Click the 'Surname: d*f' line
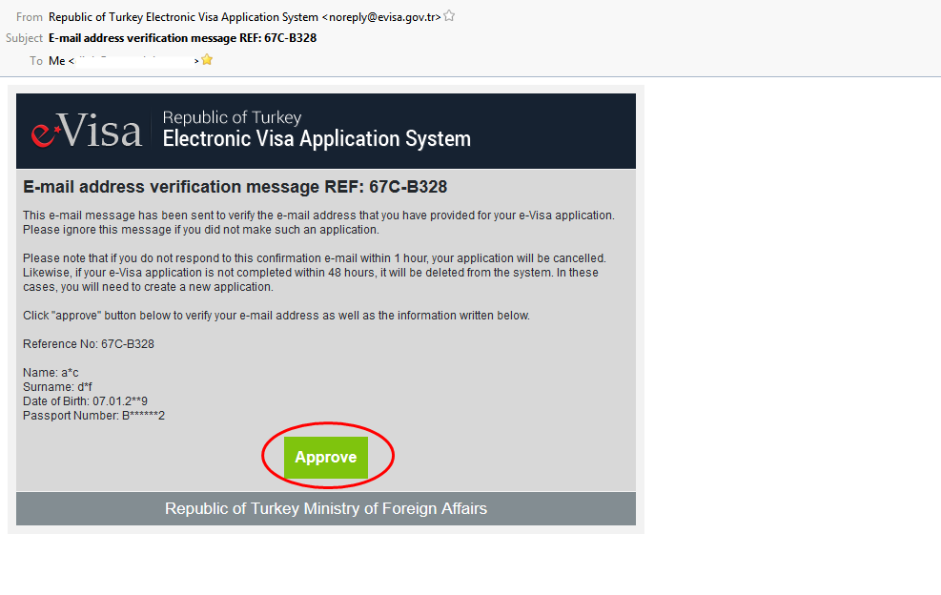Screen dimensions: 941x595 click(x=57, y=387)
